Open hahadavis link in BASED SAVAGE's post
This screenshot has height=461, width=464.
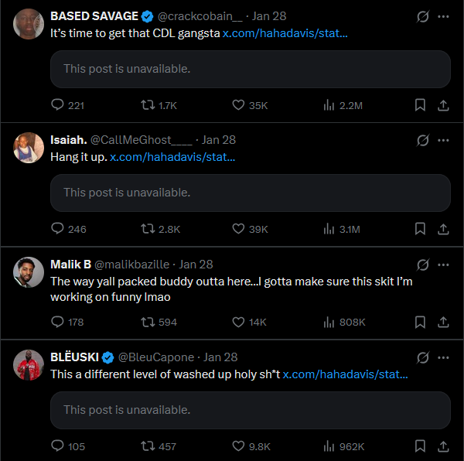click(x=285, y=33)
